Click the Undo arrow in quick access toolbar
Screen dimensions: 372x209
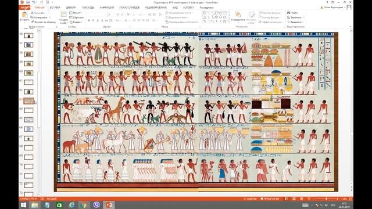click(34, 2)
